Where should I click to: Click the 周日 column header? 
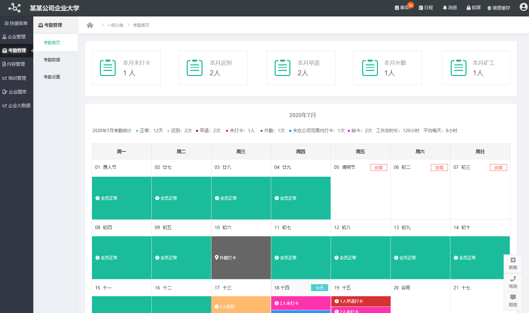coord(480,151)
